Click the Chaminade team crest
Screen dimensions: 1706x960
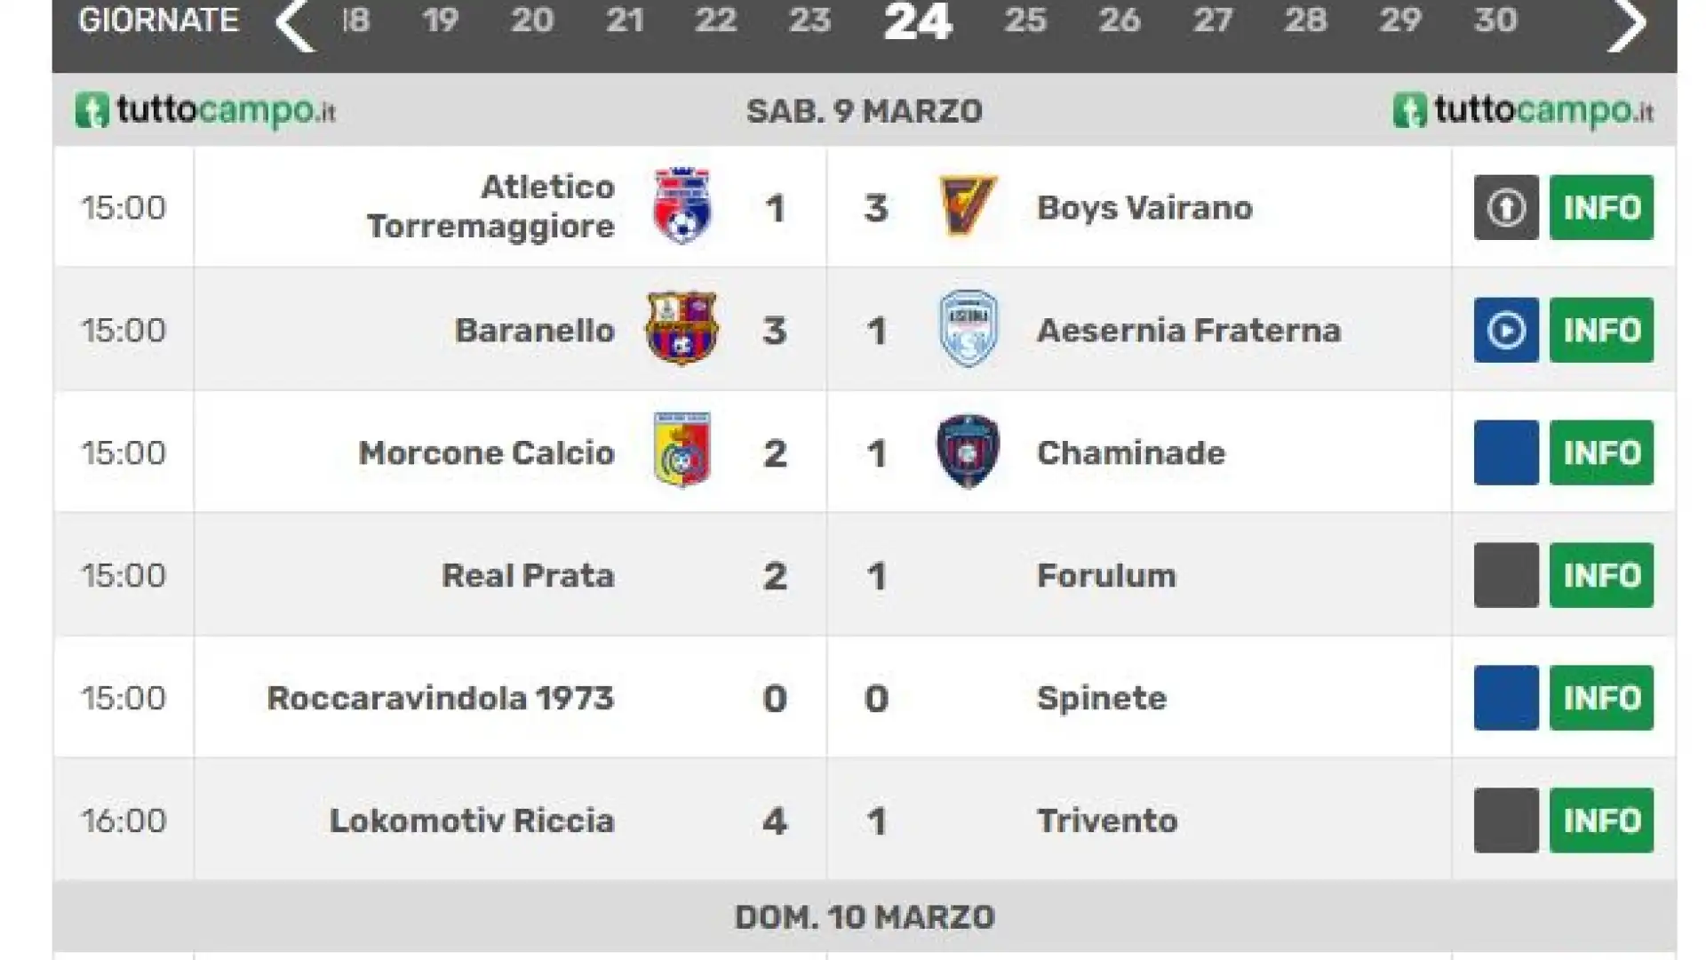pos(968,451)
